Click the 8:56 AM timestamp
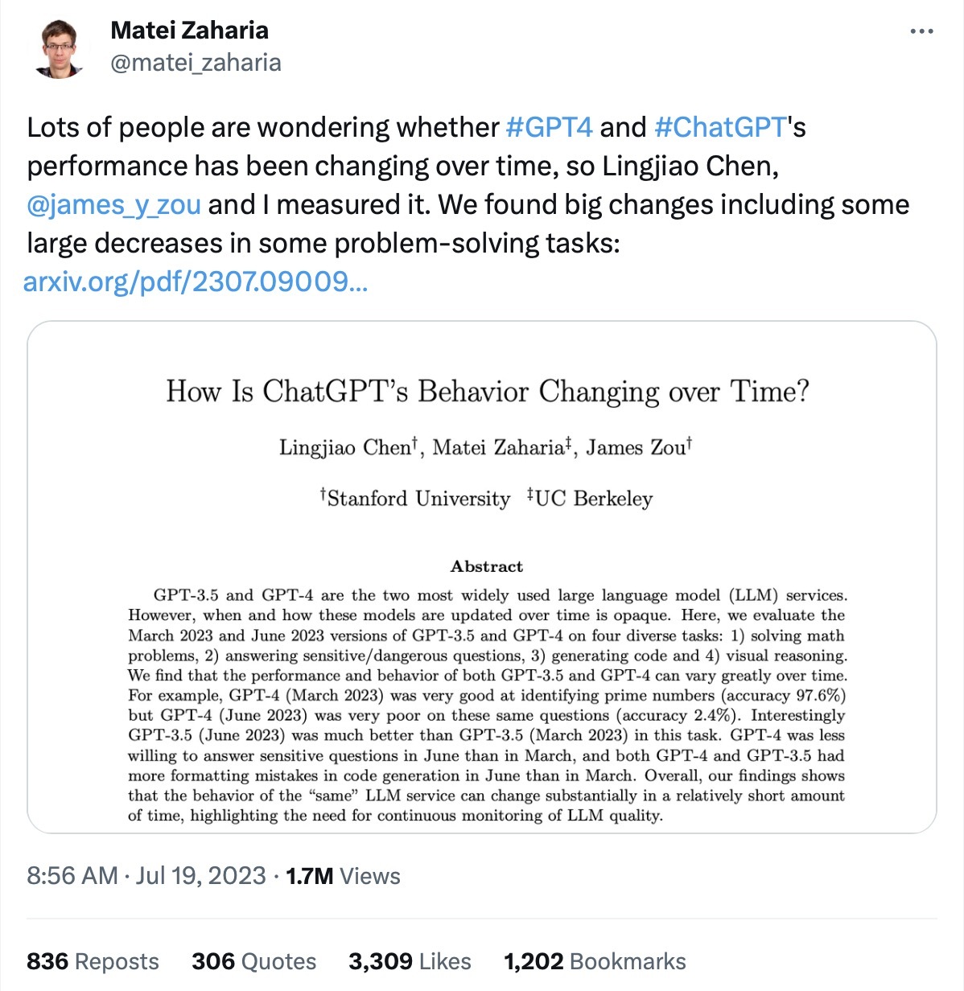This screenshot has width=964, height=991. (72, 875)
